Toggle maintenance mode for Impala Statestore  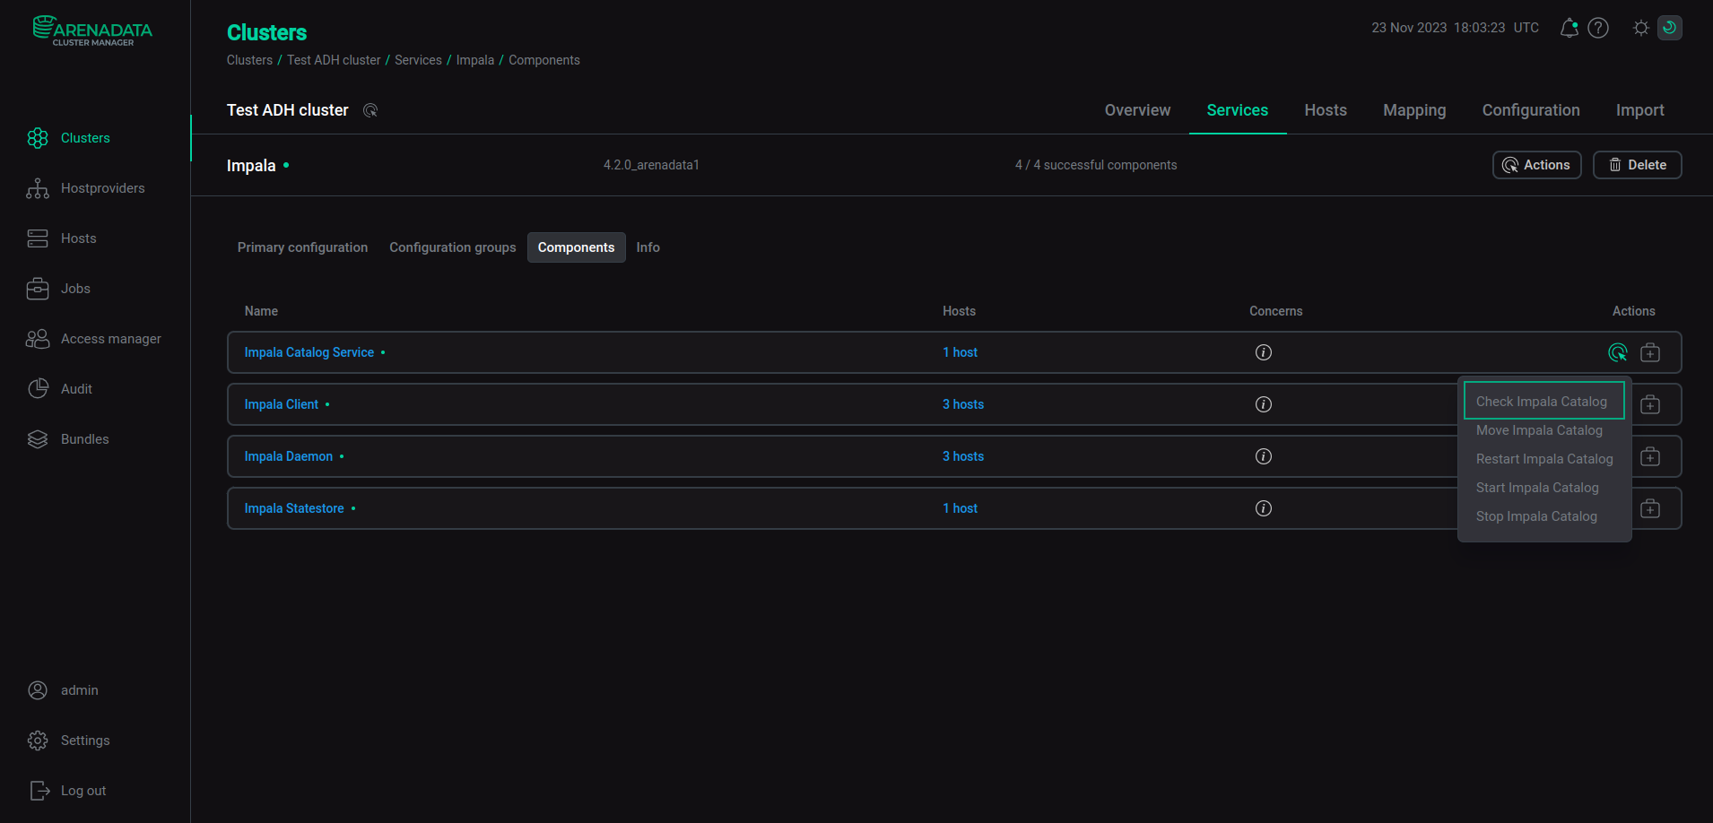point(1650,508)
